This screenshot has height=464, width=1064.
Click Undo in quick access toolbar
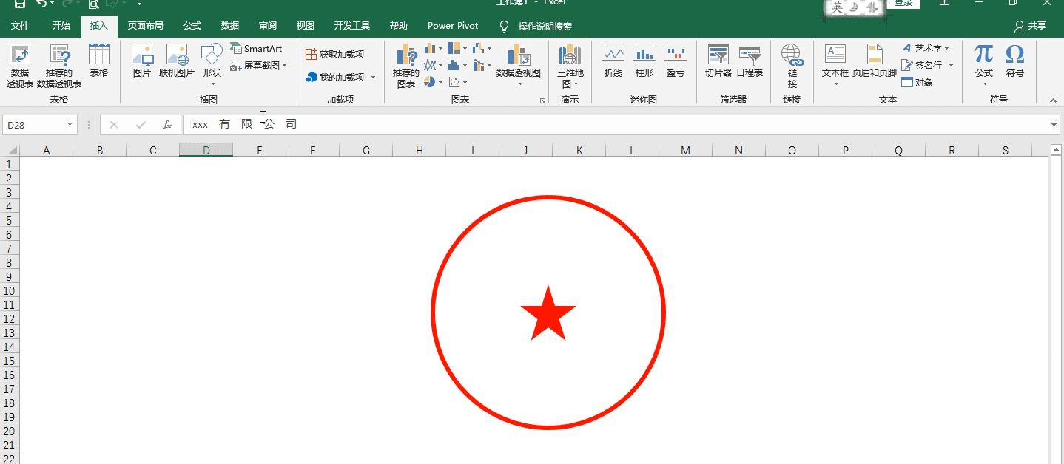pos(41,4)
